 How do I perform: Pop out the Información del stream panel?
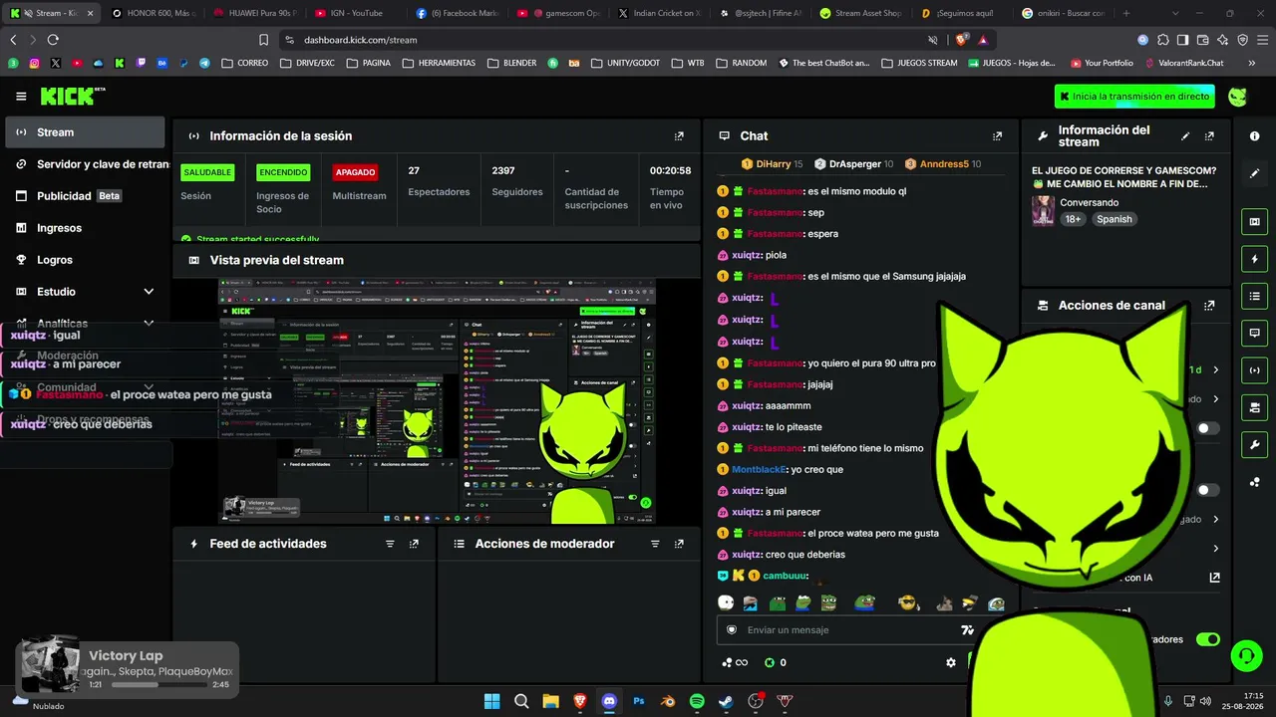point(1209,136)
